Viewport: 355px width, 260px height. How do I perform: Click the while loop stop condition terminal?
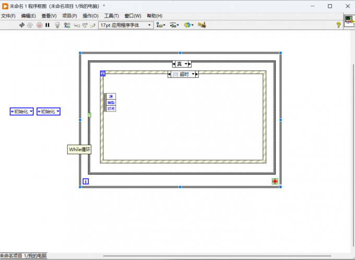pyautogui.click(x=275, y=181)
